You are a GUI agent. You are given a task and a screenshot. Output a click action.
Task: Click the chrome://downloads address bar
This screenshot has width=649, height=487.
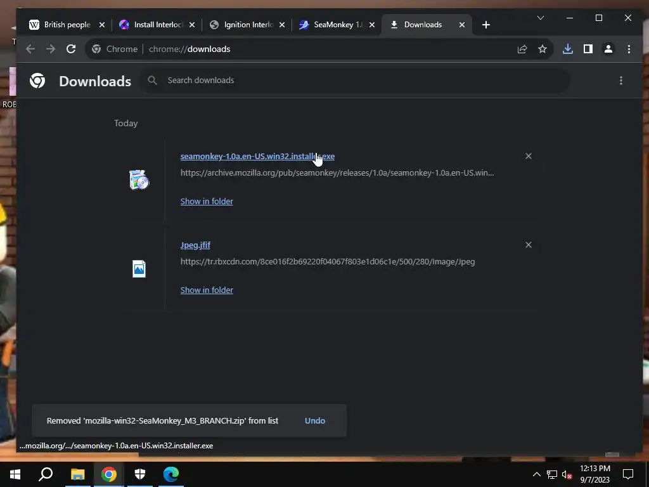(302, 49)
